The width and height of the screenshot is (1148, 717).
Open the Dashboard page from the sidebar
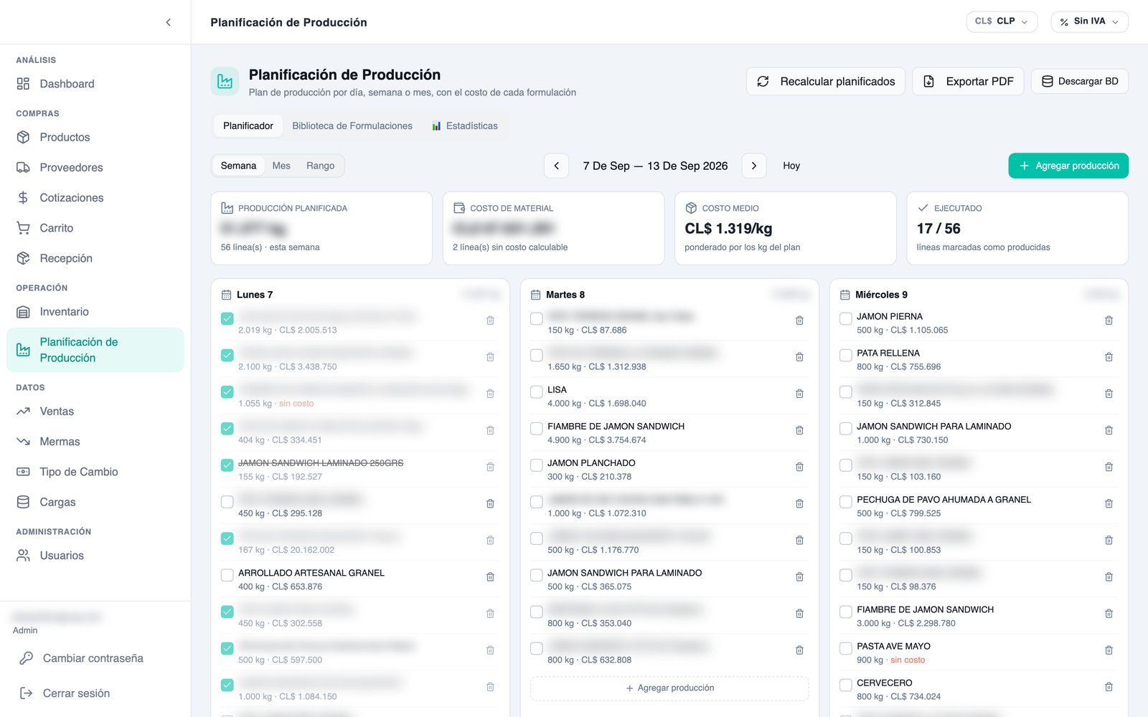point(95,84)
